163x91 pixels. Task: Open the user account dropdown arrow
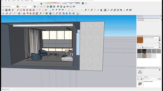(x=79, y=13)
